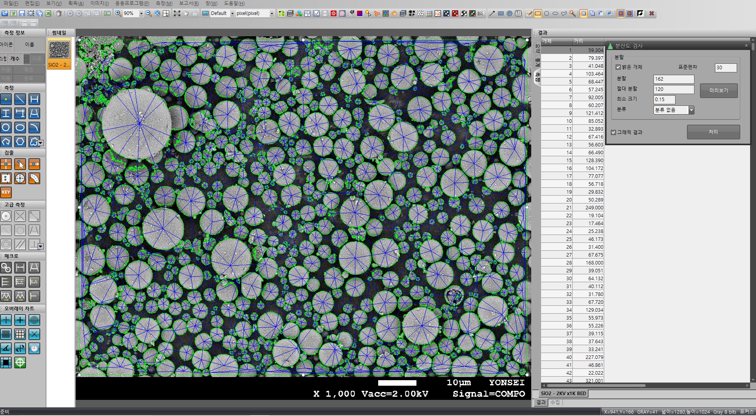Select the hexagon measurement tool

click(20, 141)
